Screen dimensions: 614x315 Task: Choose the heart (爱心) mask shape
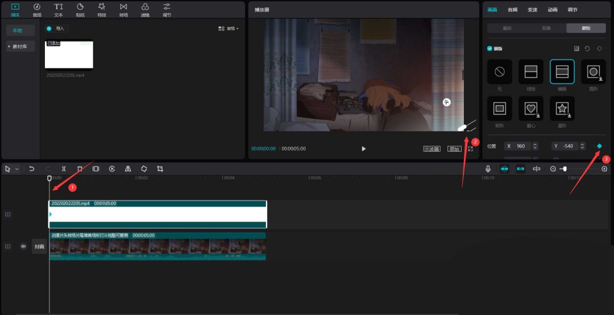click(x=530, y=108)
